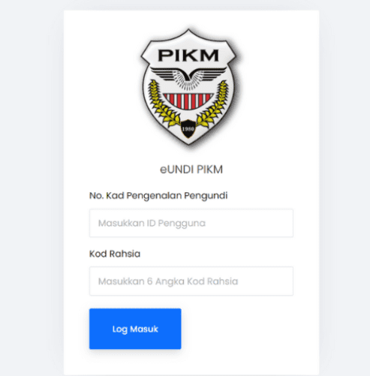Click empty white space beside Log Masuk button
This screenshot has width=370, height=376.
tap(238, 329)
